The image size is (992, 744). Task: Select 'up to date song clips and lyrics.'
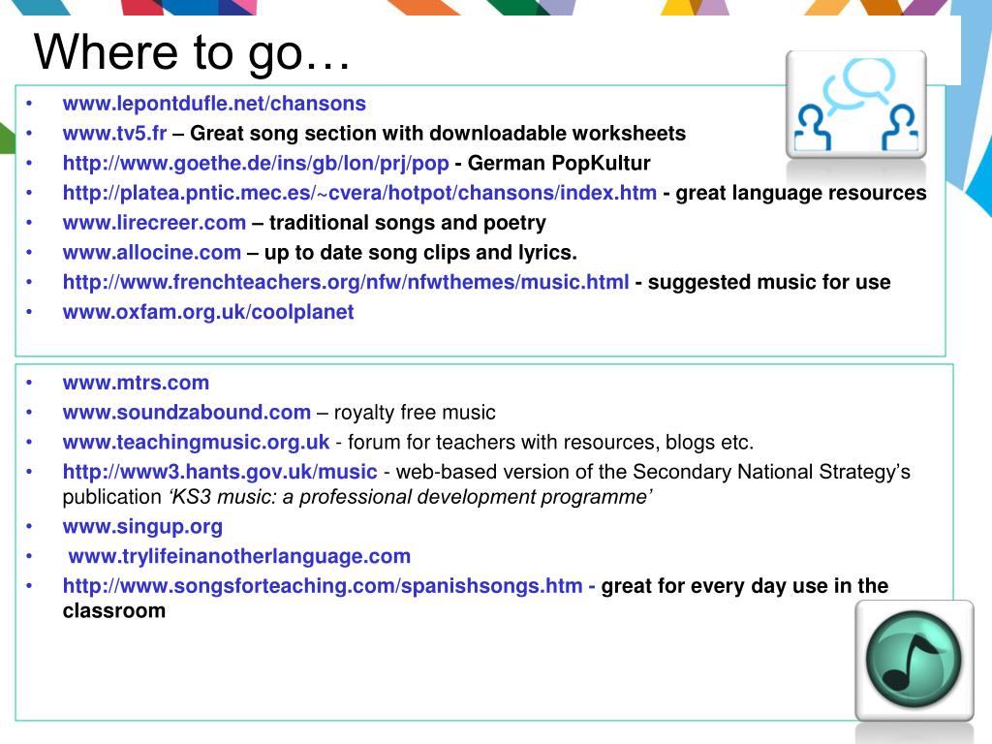click(x=420, y=252)
